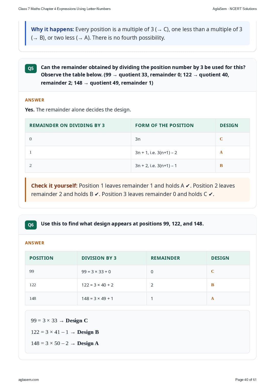Click the aglasem.com footer link
The image size is (275, 389).
(29, 380)
